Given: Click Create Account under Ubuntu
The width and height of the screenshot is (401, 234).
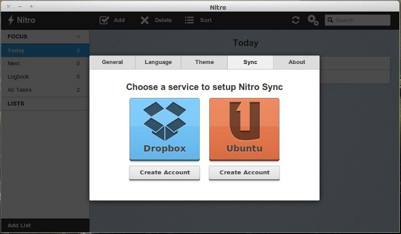Looking at the screenshot, I should point(244,173).
